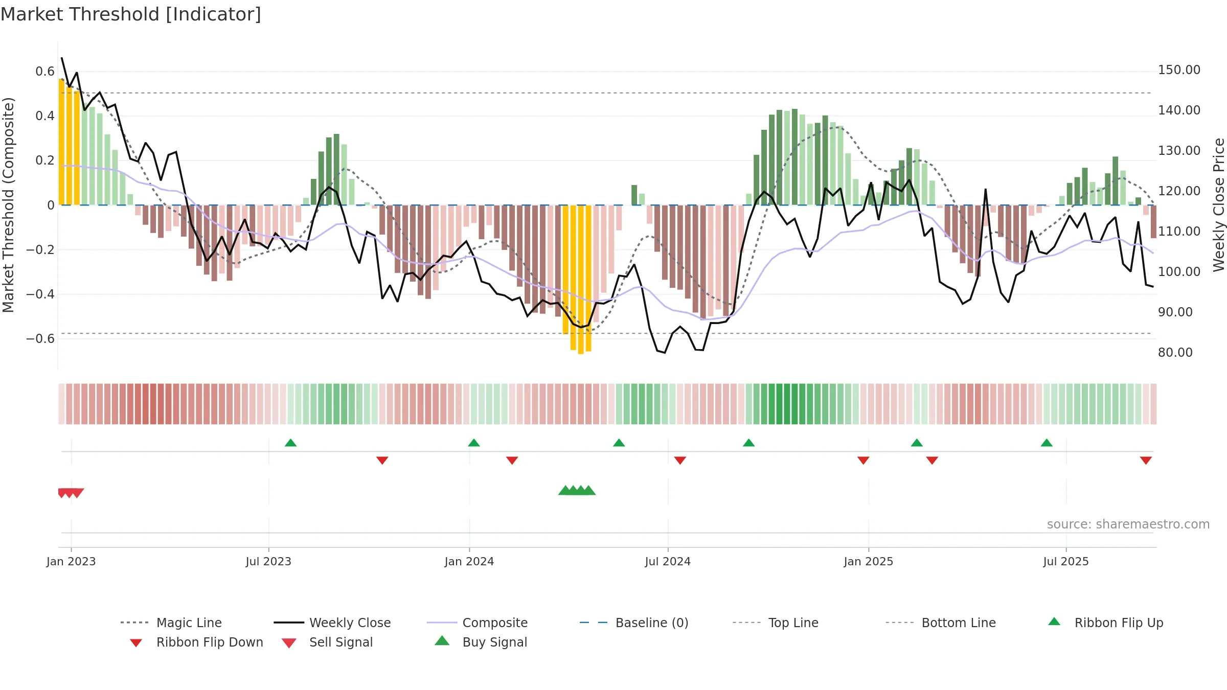
Task: Click the lowest yellow bar near April 2024
Action: pos(581,280)
